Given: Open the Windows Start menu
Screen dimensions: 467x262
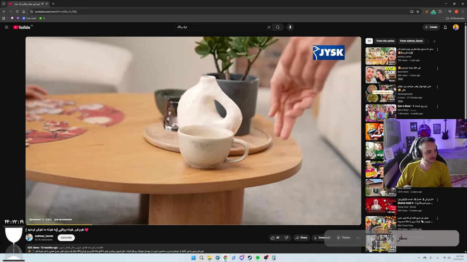Looking at the screenshot, I should tap(193, 258).
